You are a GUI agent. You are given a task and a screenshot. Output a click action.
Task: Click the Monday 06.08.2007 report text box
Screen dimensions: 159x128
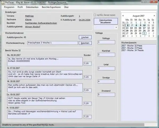pyautogui.click(x=45, y=62)
